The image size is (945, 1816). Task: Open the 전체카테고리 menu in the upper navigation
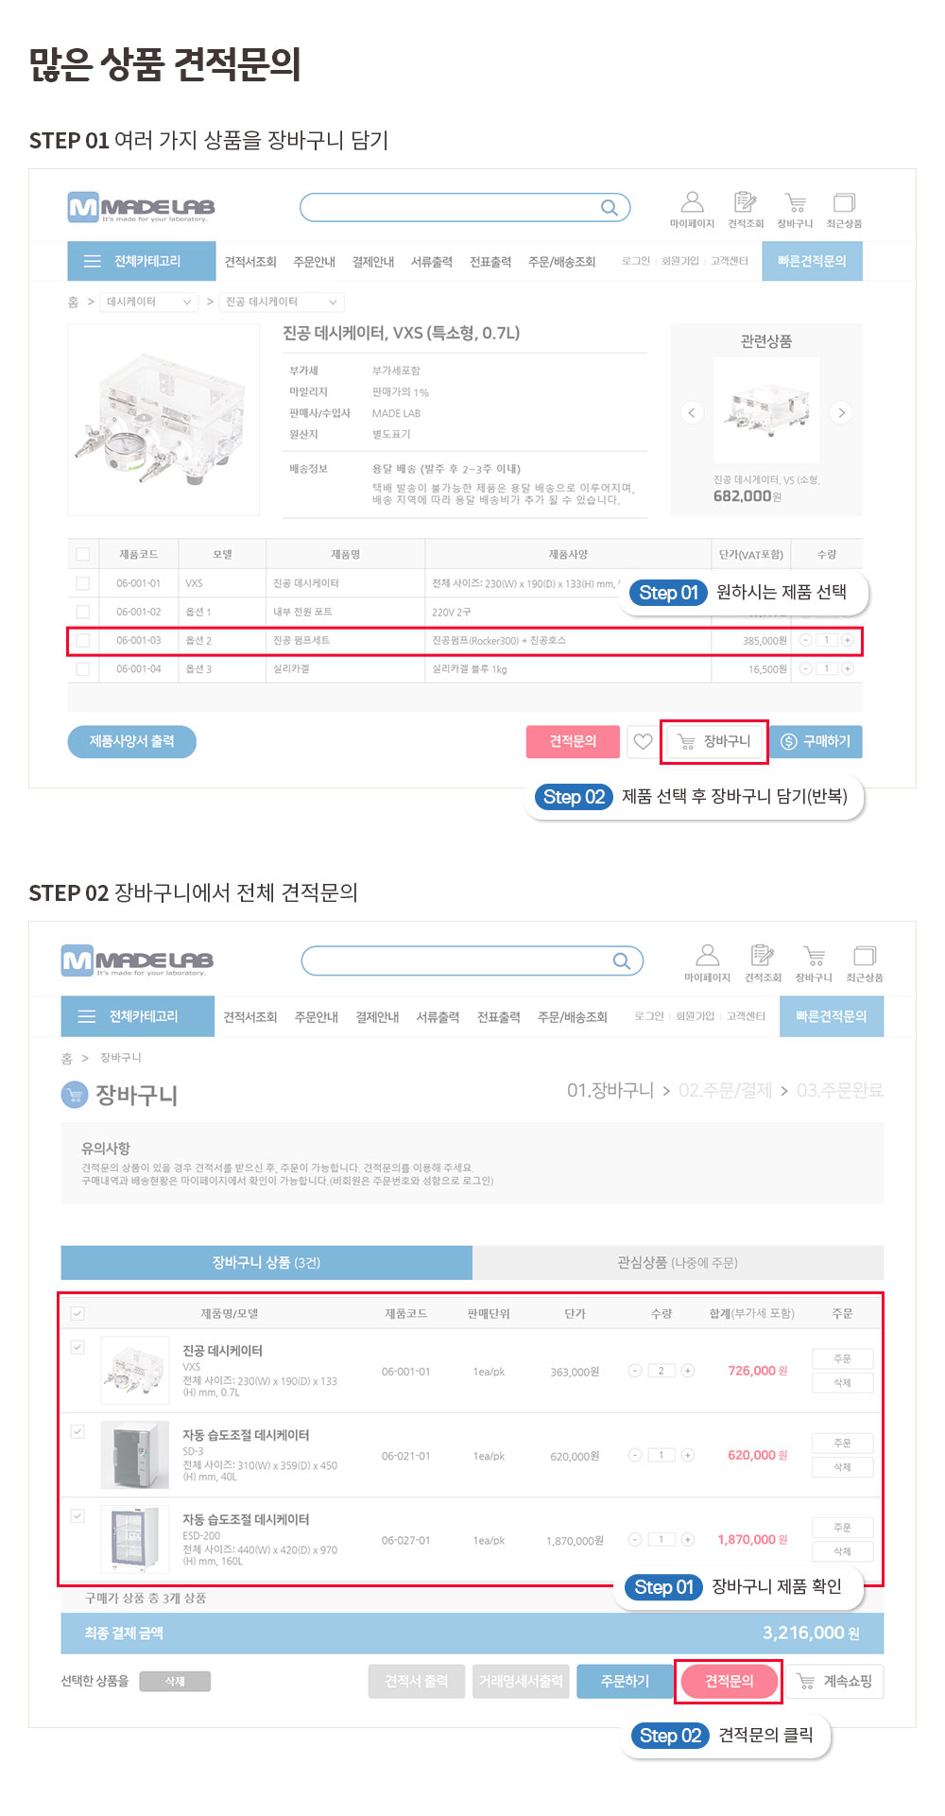(142, 261)
